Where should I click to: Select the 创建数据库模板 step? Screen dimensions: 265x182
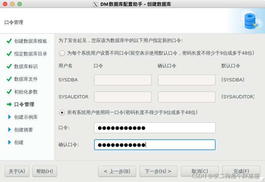pos(30,41)
